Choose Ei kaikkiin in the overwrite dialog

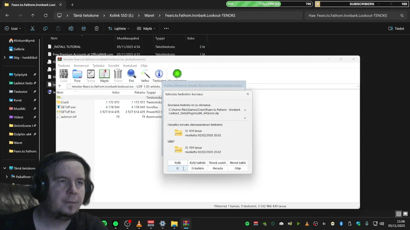tap(198, 168)
